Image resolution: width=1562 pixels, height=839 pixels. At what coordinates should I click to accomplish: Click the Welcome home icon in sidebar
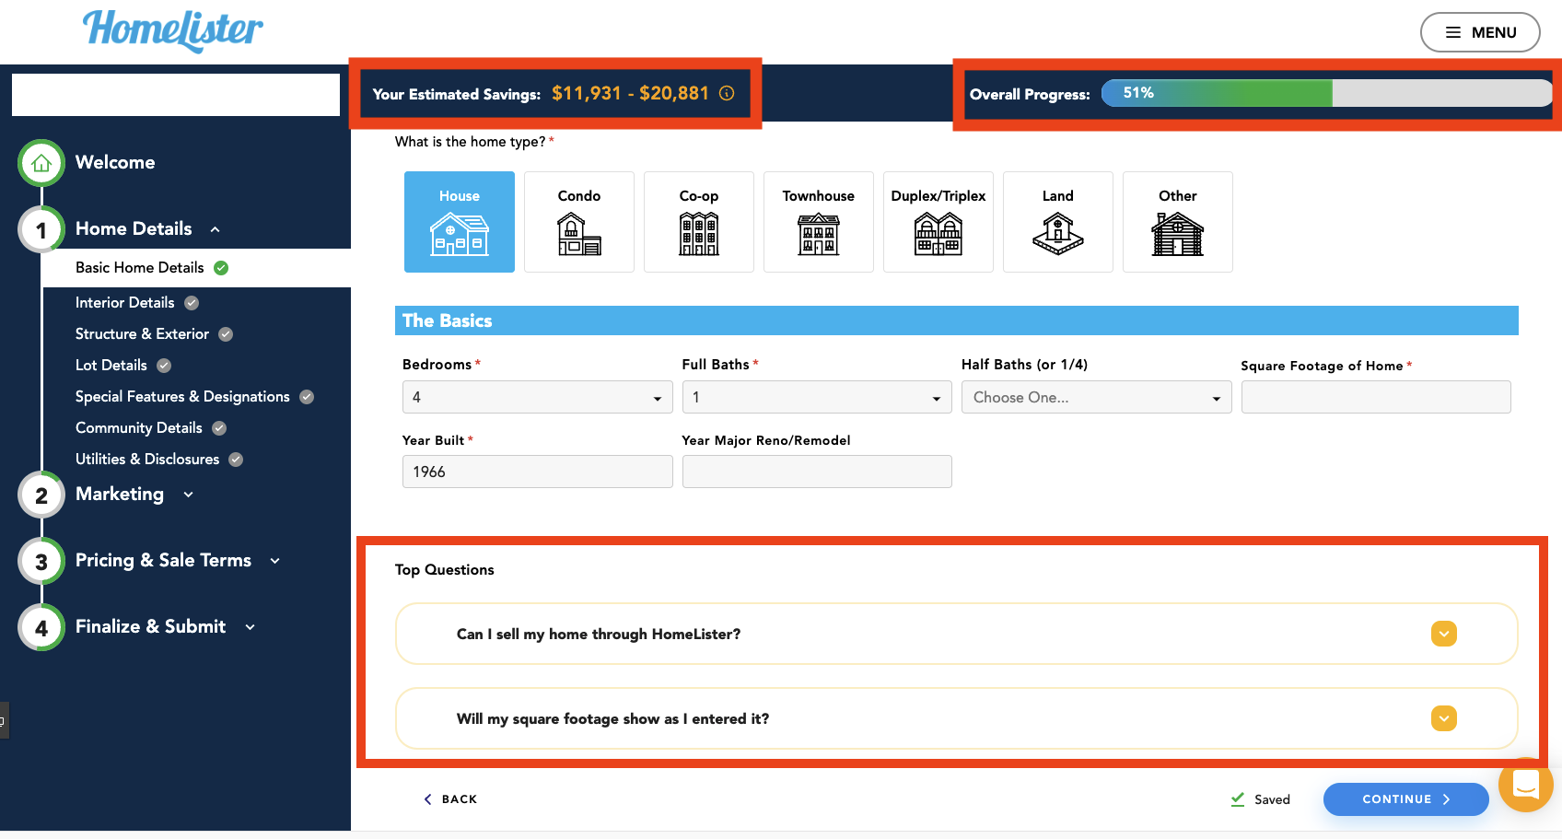click(x=41, y=163)
